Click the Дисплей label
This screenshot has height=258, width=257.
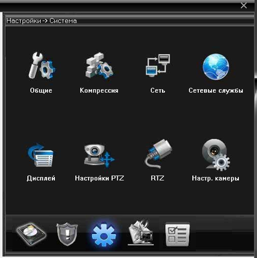[41, 178]
